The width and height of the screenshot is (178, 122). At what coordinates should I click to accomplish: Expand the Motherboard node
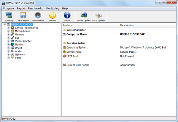click(x=9, y=31)
